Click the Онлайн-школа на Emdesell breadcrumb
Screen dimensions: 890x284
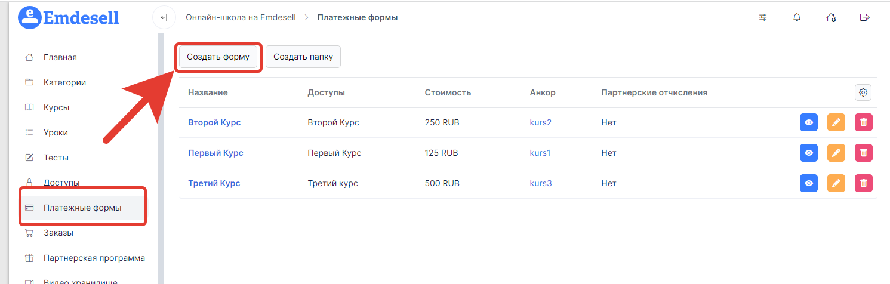pyautogui.click(x=241, y=17)
